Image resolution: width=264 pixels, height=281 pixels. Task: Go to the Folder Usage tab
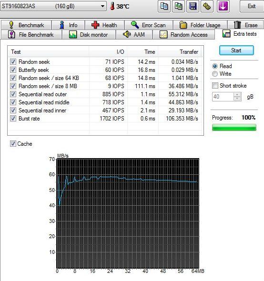coord(200,25)
